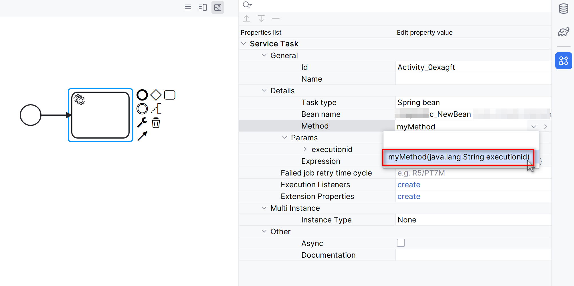Activate the connect arrow tool

[142, 136]
